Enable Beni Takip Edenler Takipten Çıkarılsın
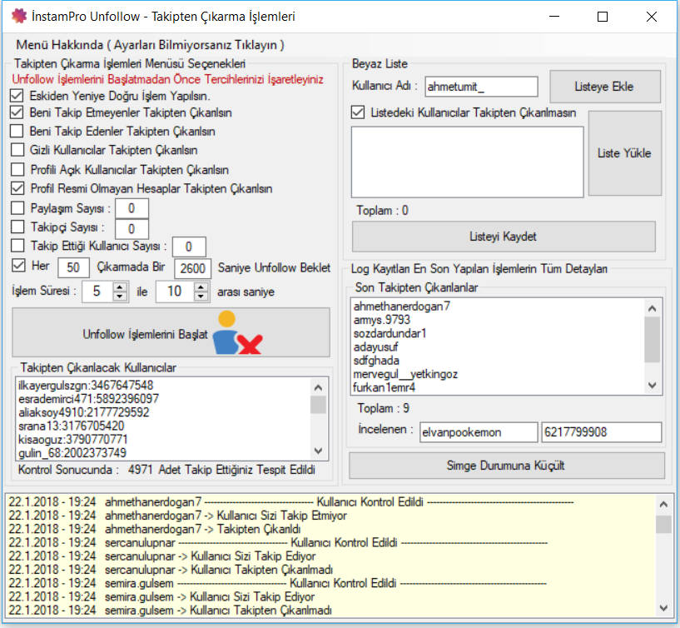The height and width of the screenshot is (628, 680). tap(17, 131)
